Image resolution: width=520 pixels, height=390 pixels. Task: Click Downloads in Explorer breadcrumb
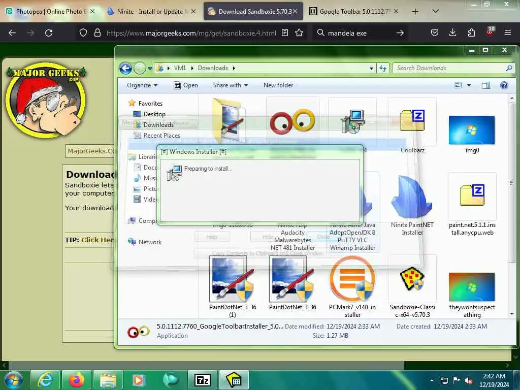(x=213, y=68)
